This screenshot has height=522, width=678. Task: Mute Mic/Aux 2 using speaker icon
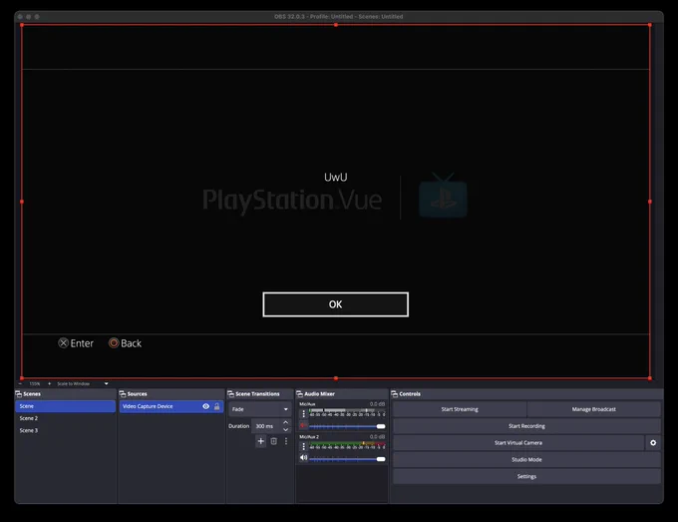303,458
